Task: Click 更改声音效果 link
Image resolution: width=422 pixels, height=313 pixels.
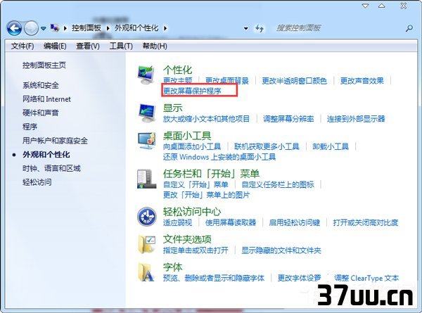Action: [x=362, y=80]
